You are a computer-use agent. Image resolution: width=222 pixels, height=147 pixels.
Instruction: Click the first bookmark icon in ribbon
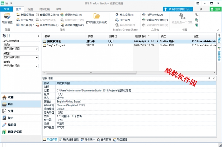point(196,15)
